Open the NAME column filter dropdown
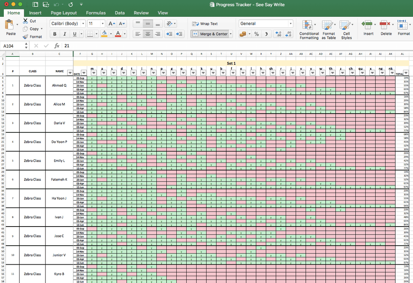This screenshot has height=283, width=413. 70,73
